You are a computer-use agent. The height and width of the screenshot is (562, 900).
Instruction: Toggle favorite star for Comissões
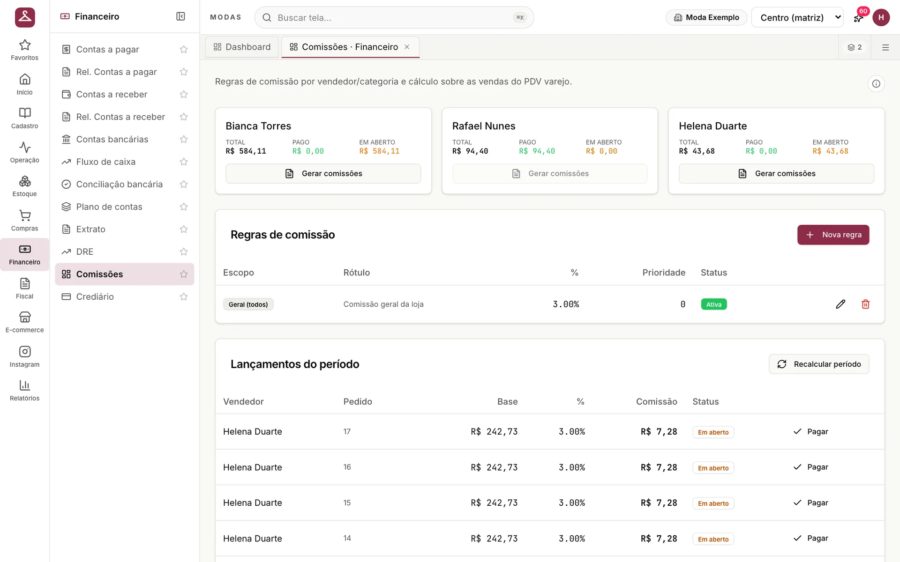pos(184,274)
